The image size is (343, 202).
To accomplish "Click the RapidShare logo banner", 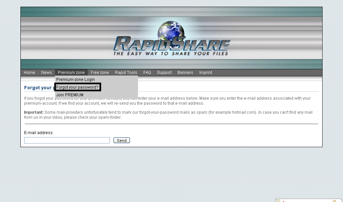I will pyautogui.click(x=171, y=38).
